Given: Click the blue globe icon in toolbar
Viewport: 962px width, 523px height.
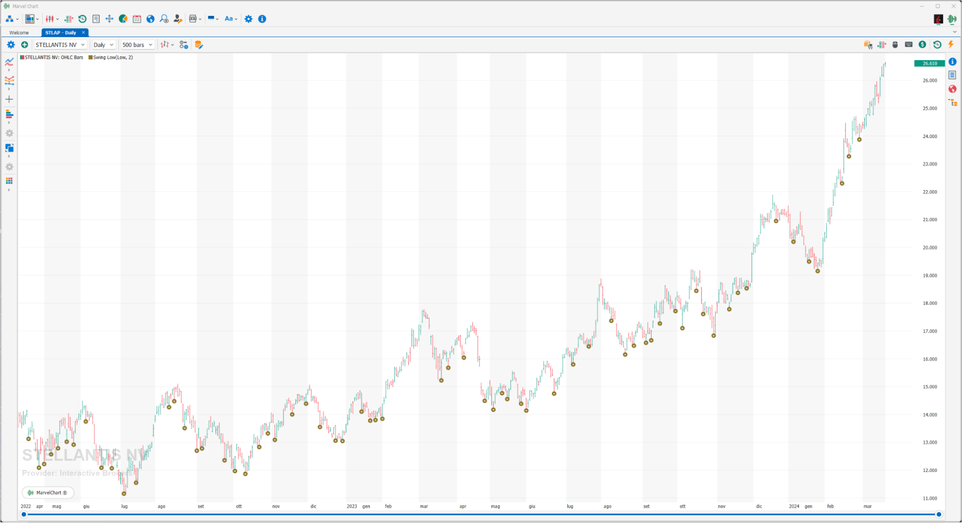Looking at the screenshot, I should tap(151, 19).
